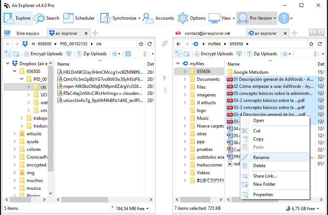Click the blue gear icon in the Dropbox pane toolbar
The image size is (328, 215).
(x=128, y=54)
